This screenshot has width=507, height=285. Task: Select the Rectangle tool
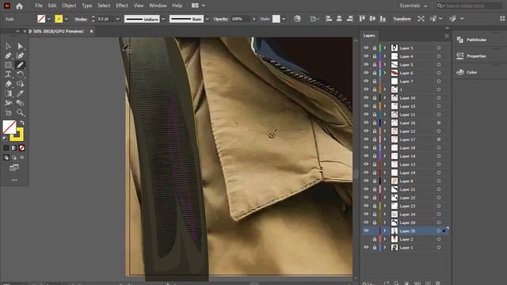[x=9, y=65]
